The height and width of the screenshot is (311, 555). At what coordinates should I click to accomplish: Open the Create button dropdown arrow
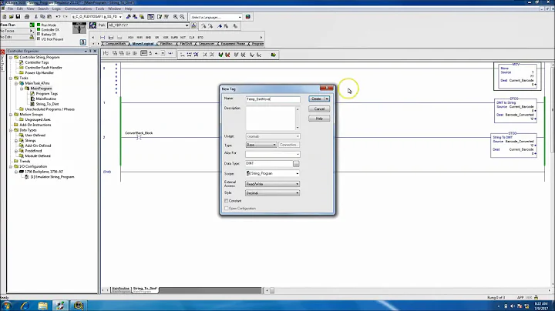point(327,99)
